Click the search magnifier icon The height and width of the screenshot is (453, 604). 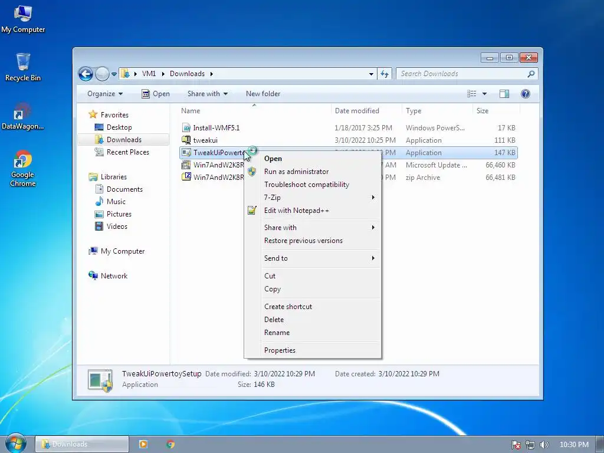[531, 74]
